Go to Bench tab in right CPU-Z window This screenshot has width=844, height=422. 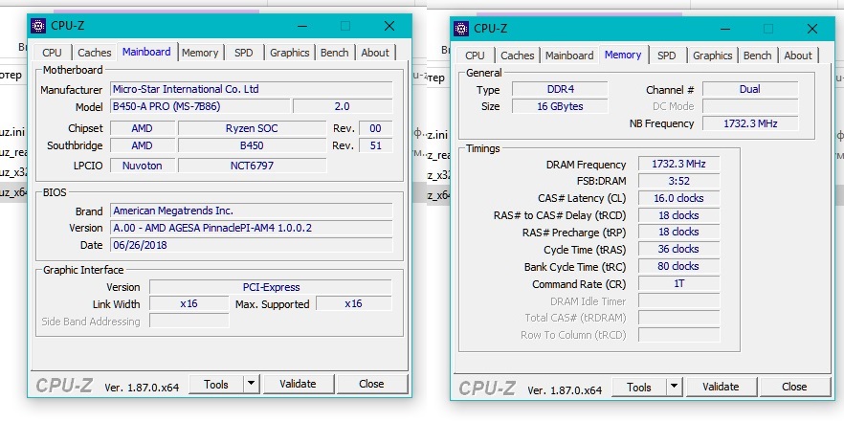(x=757, y=56)
